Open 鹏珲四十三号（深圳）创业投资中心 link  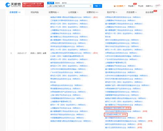point(69,66)
